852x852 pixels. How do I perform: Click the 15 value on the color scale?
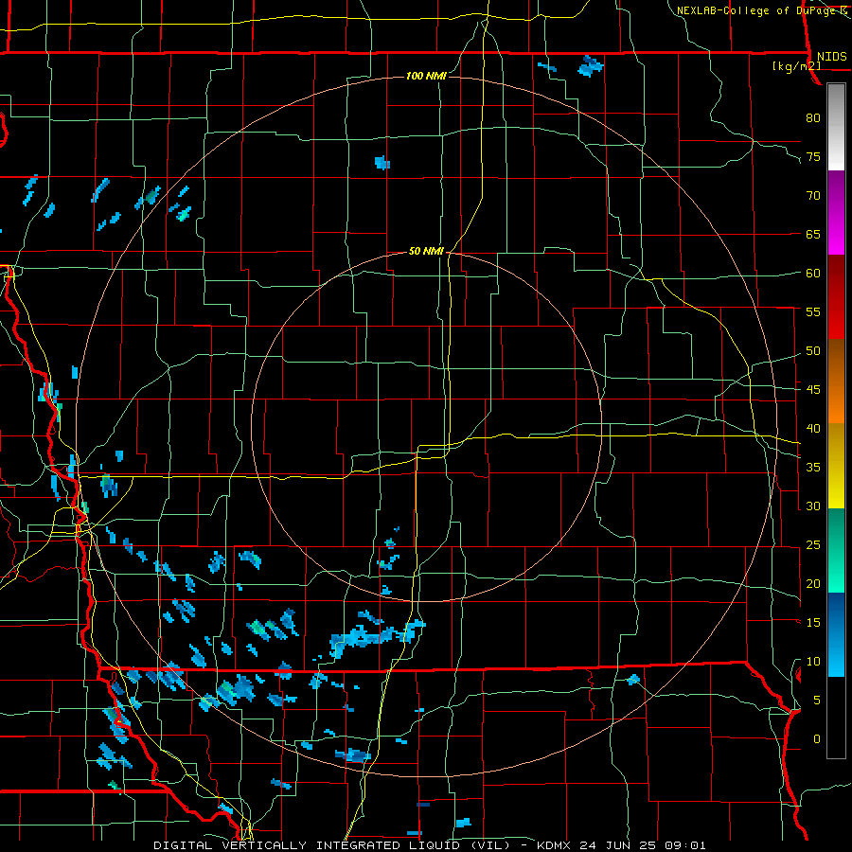point(813,623)
